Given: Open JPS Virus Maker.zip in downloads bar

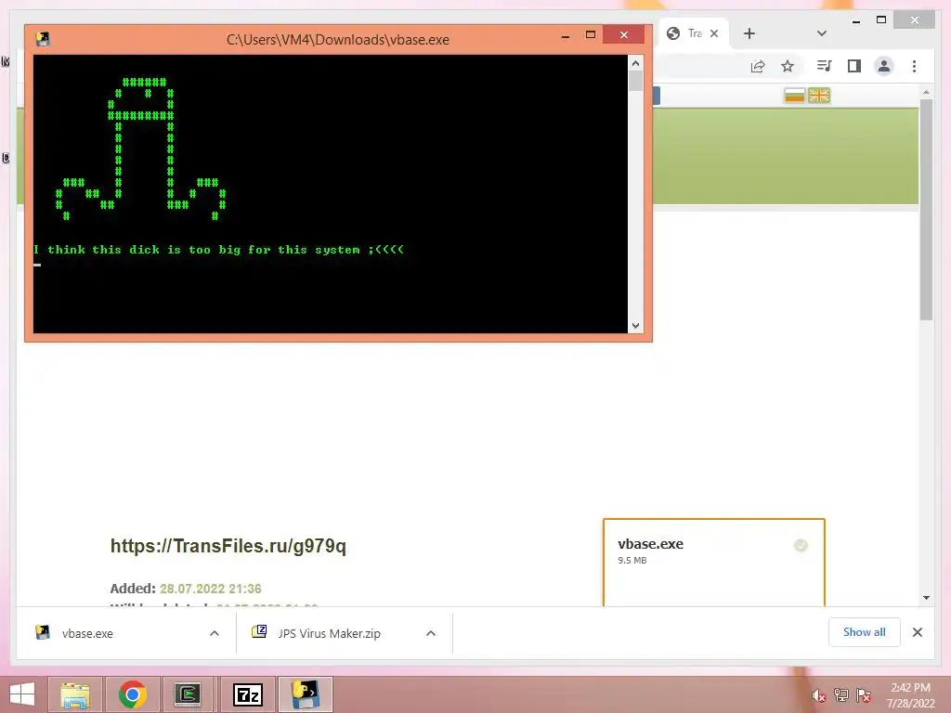Looking at the screenshot, I should [329, 633].
